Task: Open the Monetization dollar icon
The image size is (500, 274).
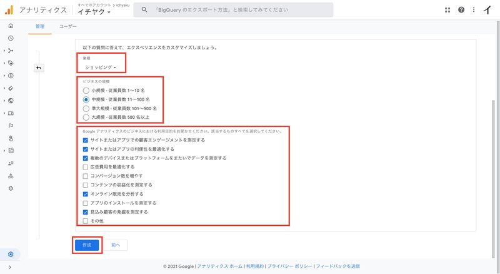Action: (x=11, y=76)
